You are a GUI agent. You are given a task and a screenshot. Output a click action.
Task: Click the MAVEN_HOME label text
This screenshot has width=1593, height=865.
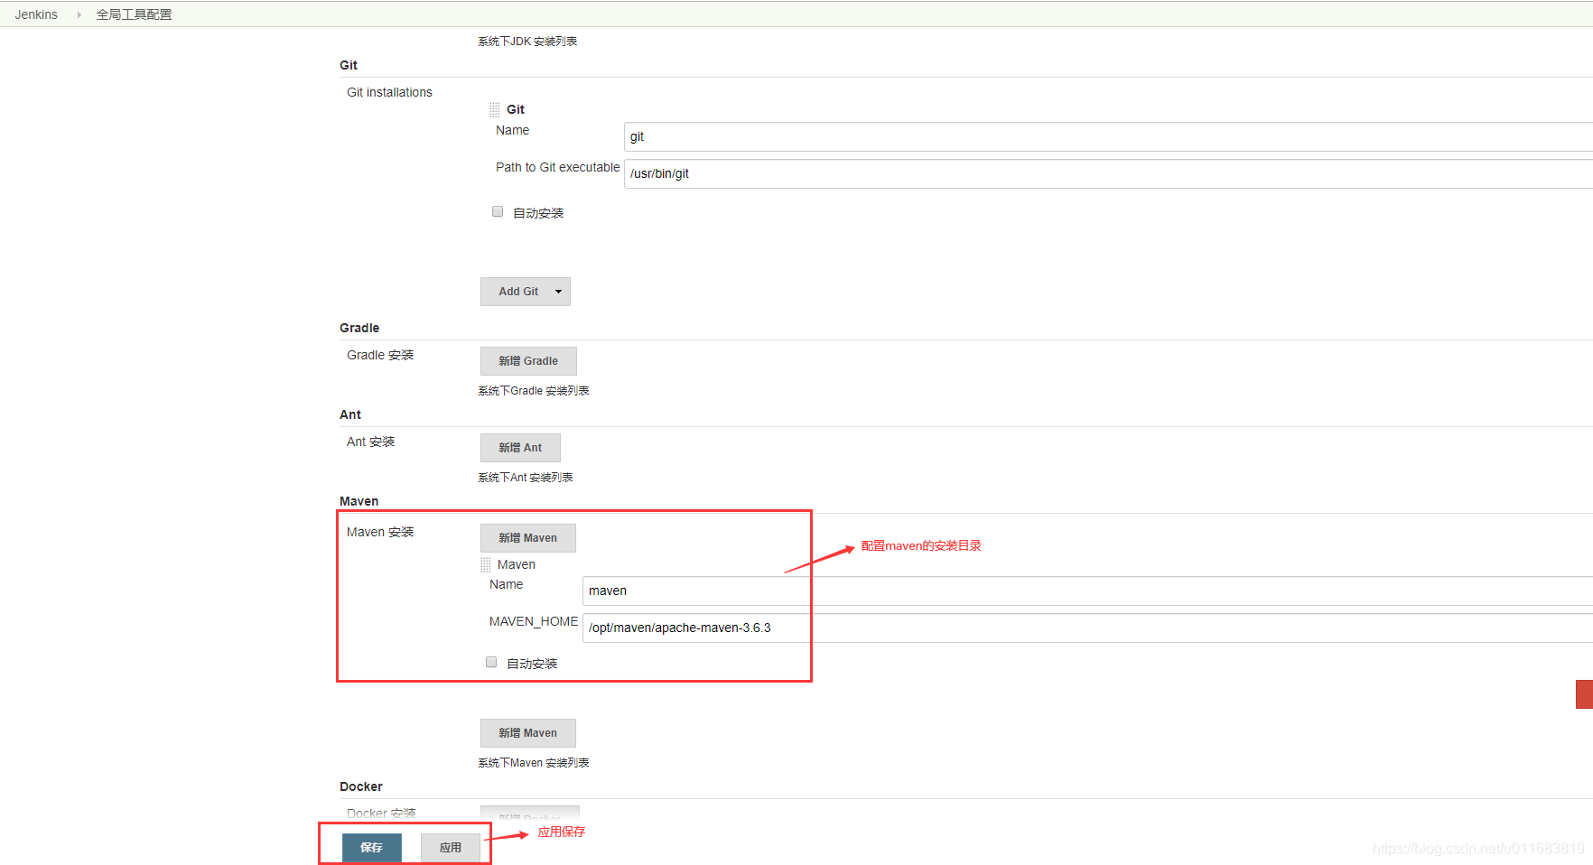pos(534,621)
